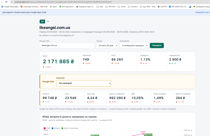210x136 pixels.
Task: Open the site info icon in address bar
Action: [x=12, y=2]
